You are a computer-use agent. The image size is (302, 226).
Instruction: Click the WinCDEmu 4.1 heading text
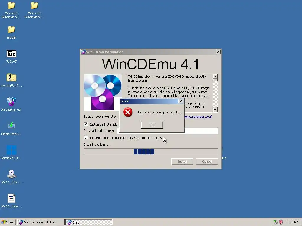(151, 64)
